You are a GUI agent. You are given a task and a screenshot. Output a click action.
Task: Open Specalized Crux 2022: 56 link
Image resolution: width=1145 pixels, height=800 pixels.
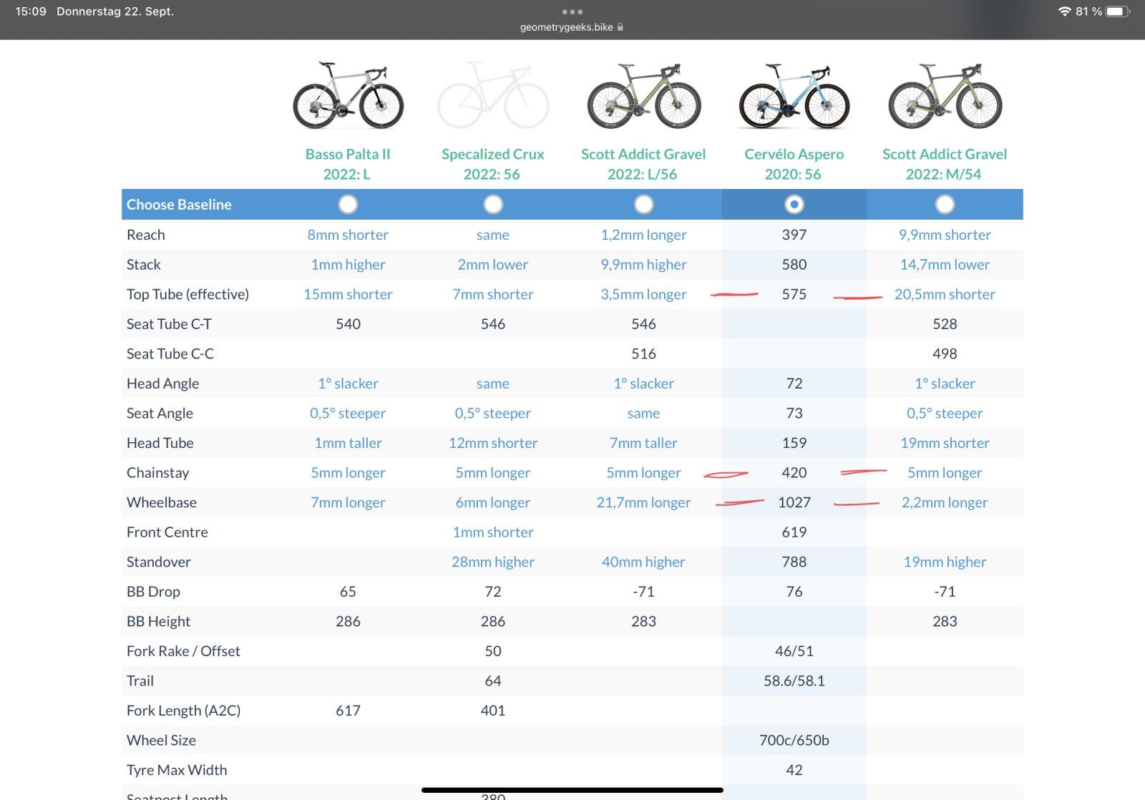pyautogui.click(x=492, y=164)
